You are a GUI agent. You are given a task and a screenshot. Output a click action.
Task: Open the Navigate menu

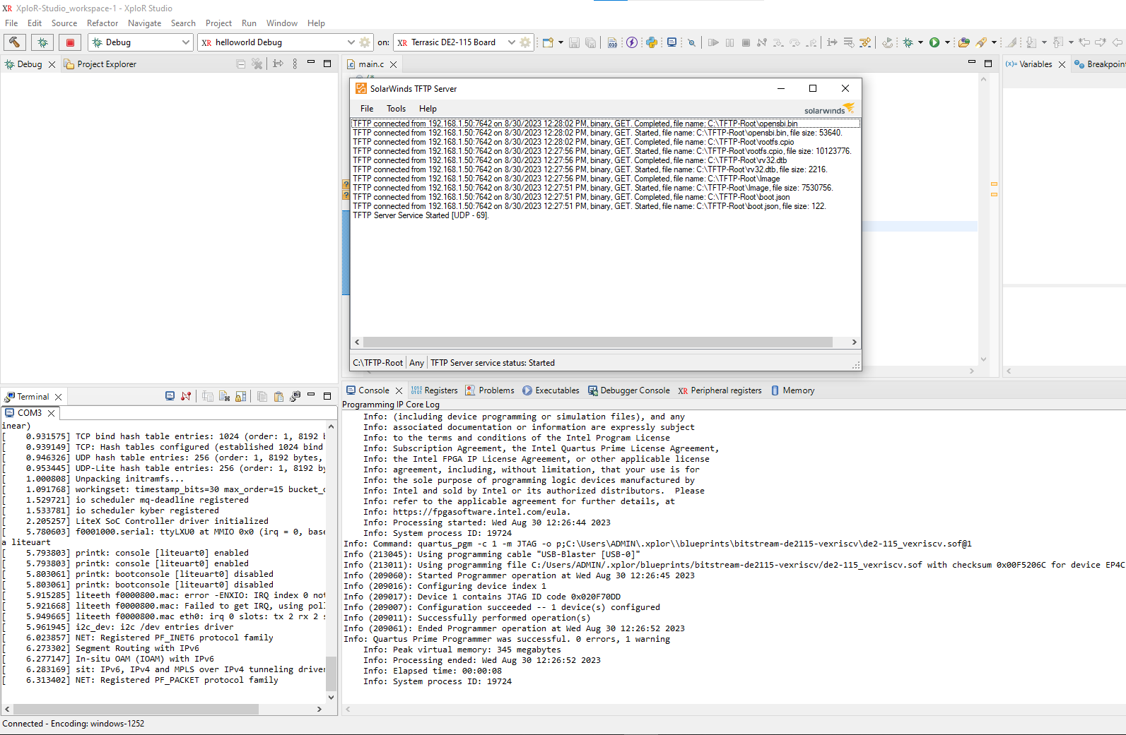pos(145,23)
